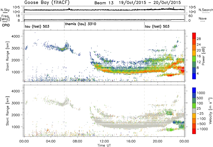This screenshot has height=147, width=213.
Task: Click the "themis (tau) 3310" CPID label
Action: tap(81, 24)
